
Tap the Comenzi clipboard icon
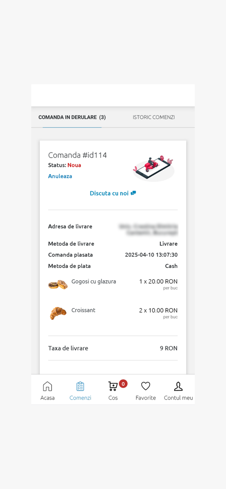click(x=80, y=386)
